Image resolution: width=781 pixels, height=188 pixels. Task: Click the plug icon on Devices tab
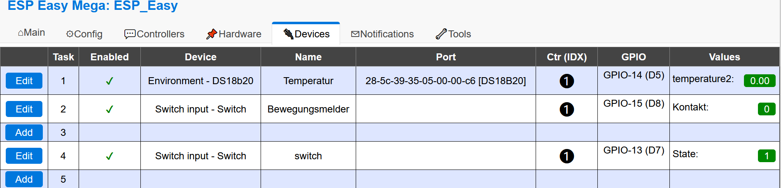288,34
